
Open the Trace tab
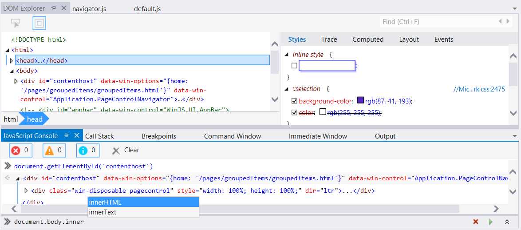pyautogui.click(x=329, y=40)
